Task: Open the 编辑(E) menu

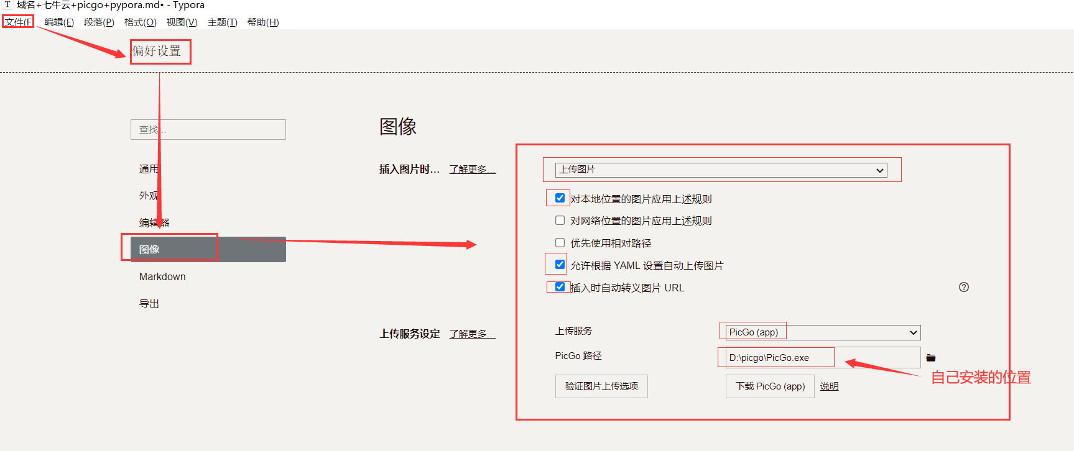Action: [59, 22]
